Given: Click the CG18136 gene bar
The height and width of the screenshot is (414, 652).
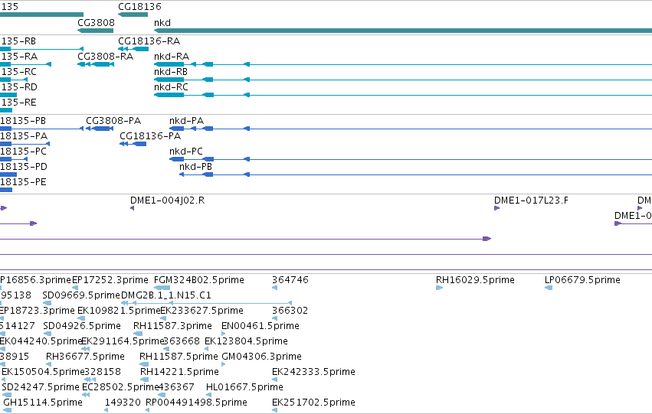Looking at the screenshot, I should click(133, 15).
